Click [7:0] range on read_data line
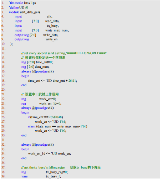Screen dimensions: 162x181 pos(35,21)
